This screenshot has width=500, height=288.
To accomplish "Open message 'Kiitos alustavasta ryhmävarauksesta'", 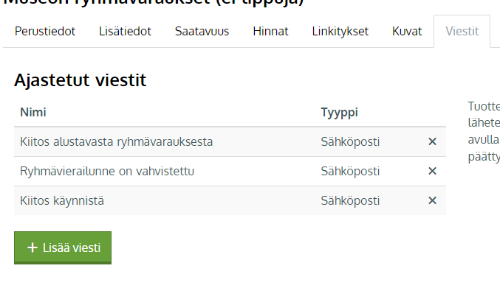I will click(117, 141).
